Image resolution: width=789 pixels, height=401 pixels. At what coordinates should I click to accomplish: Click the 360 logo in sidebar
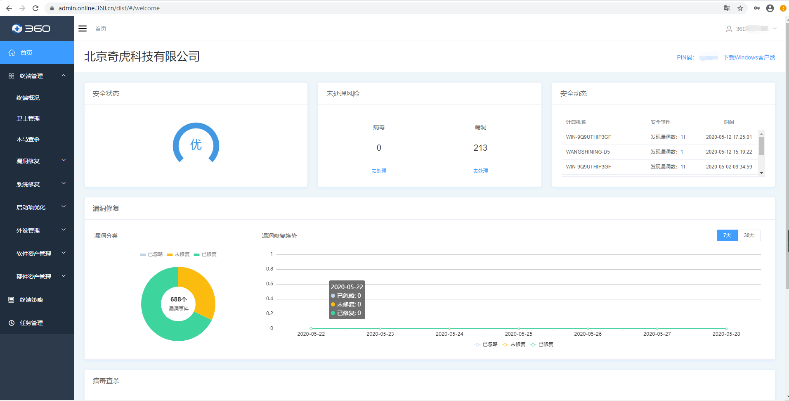tap(31, 28)
